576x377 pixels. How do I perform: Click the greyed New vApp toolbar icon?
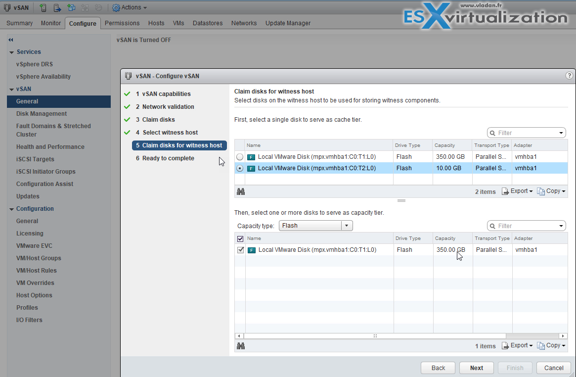click(85, 7)
